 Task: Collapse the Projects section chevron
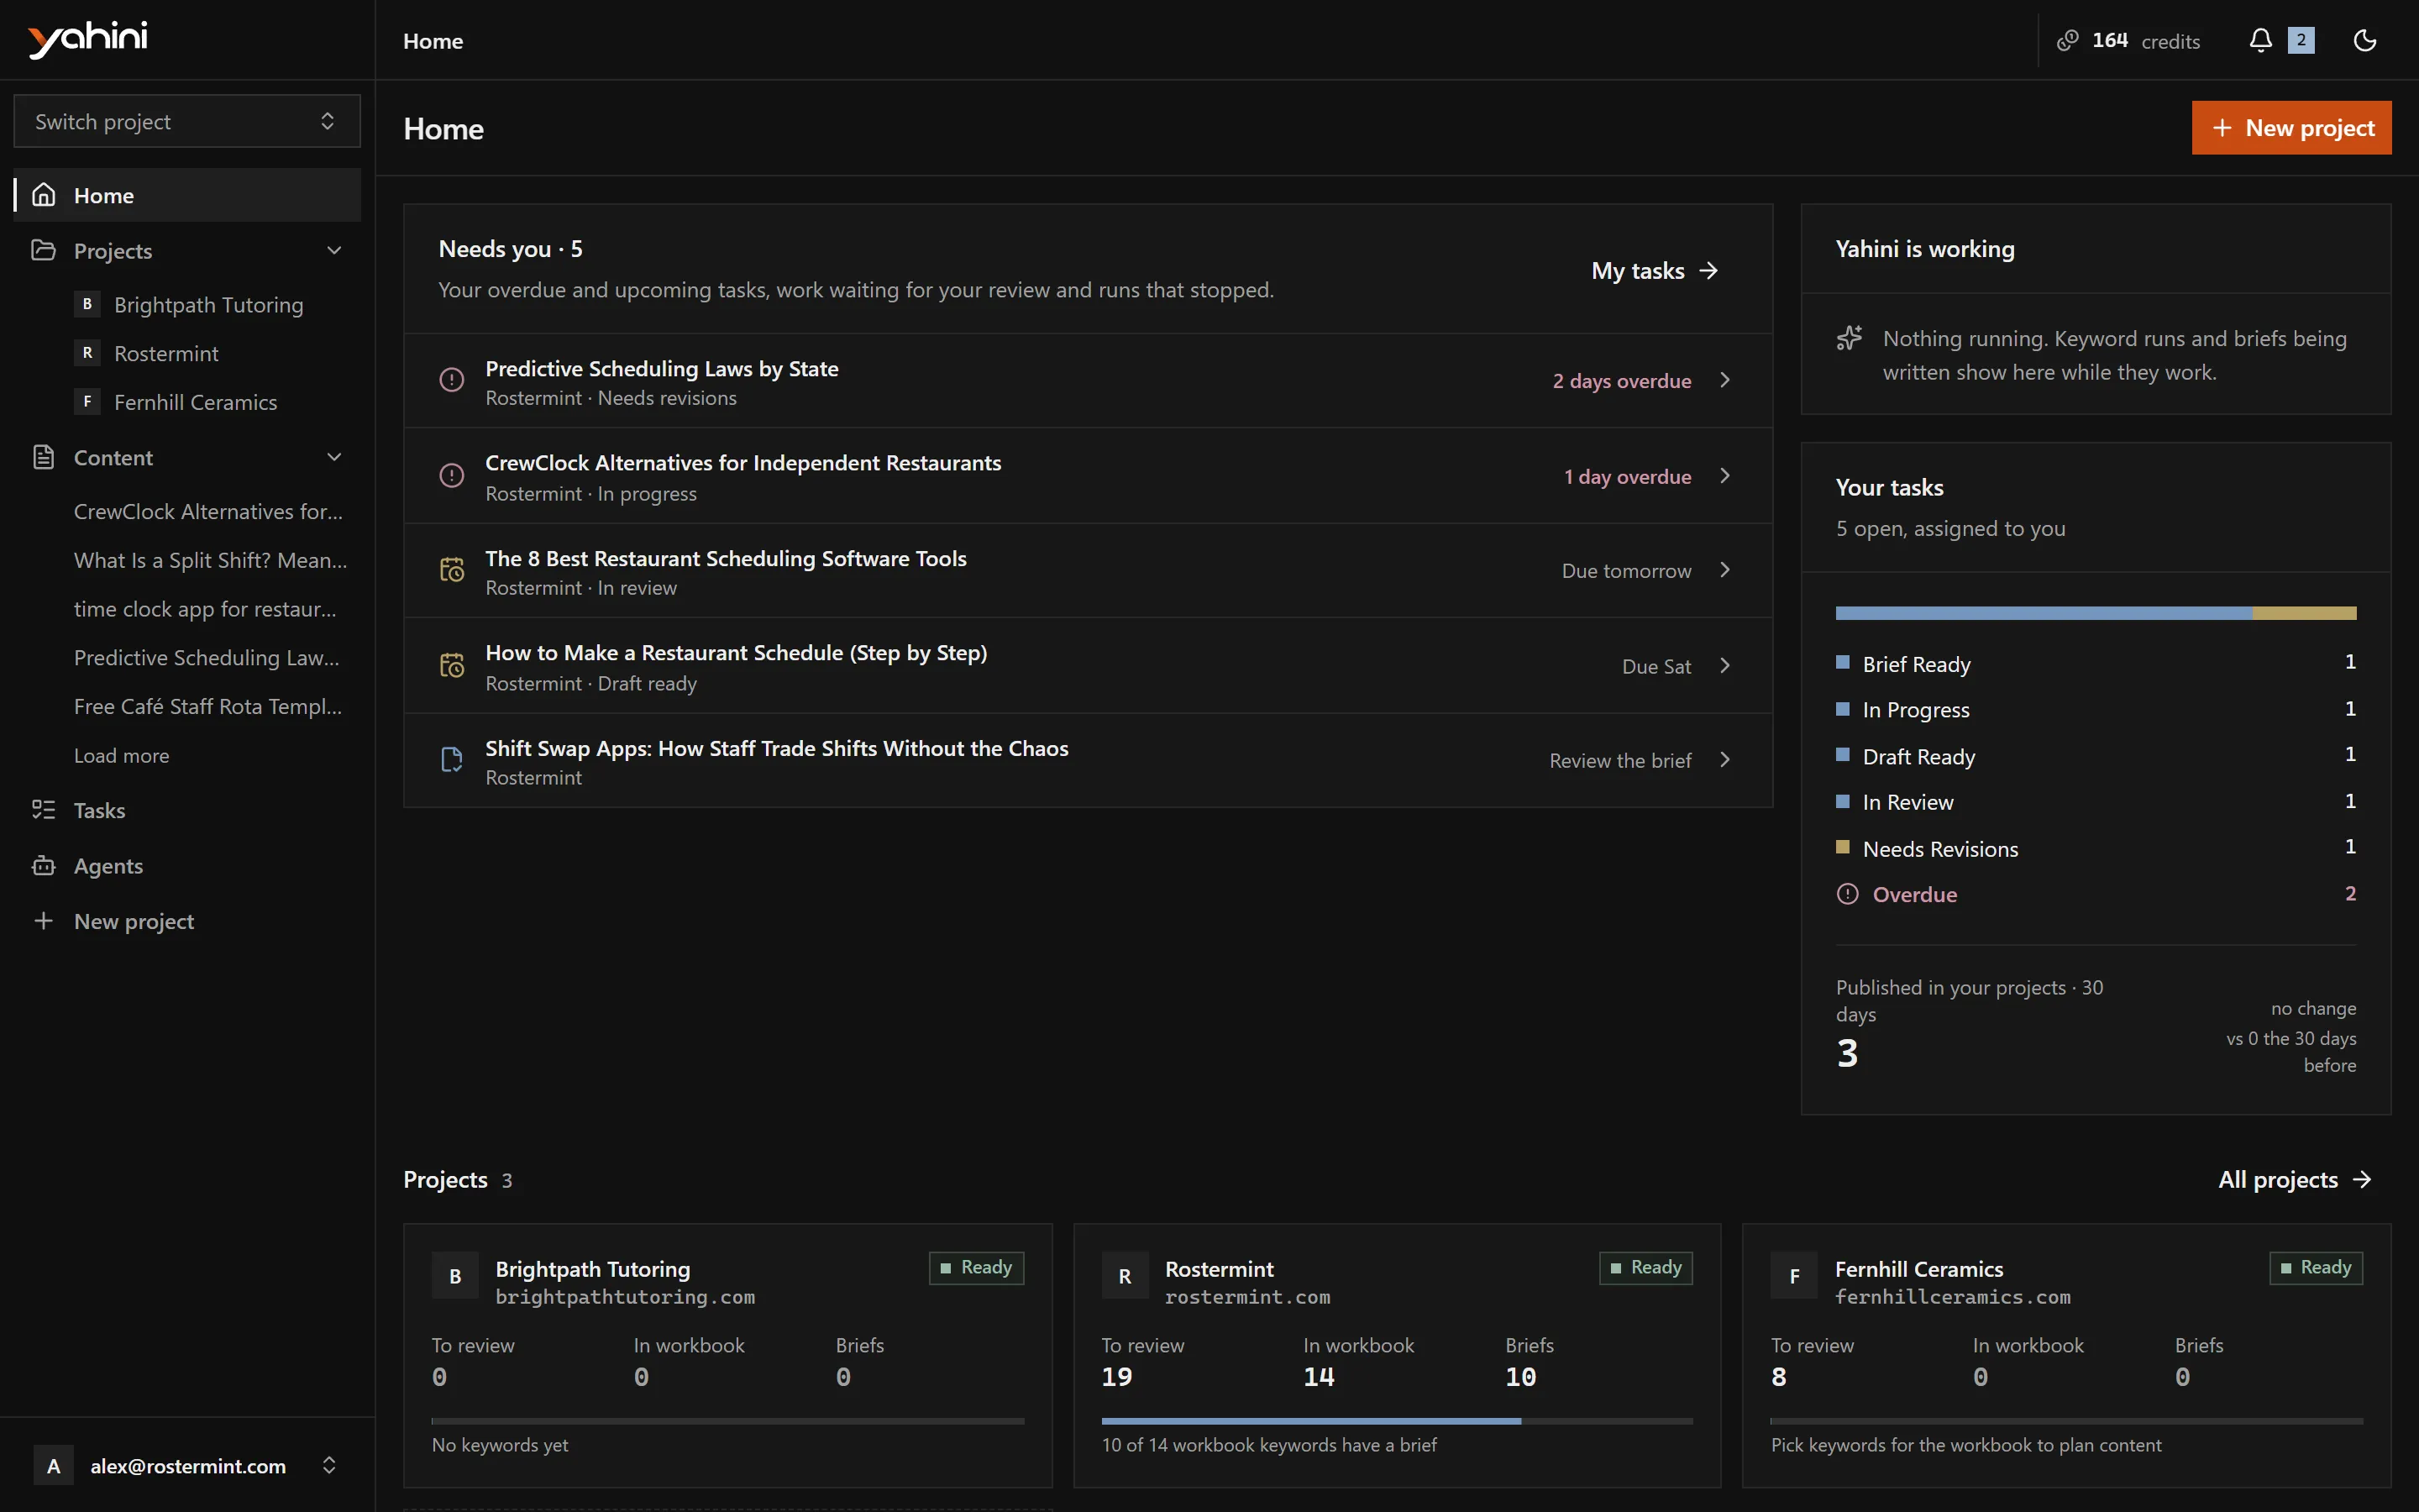tap(333, 250)
